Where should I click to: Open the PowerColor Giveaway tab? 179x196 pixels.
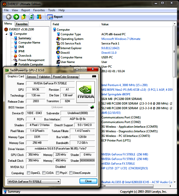[66, 77]
